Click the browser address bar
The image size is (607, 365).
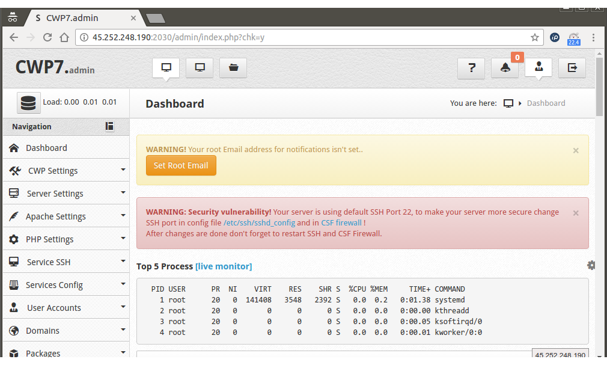(310, 38)
